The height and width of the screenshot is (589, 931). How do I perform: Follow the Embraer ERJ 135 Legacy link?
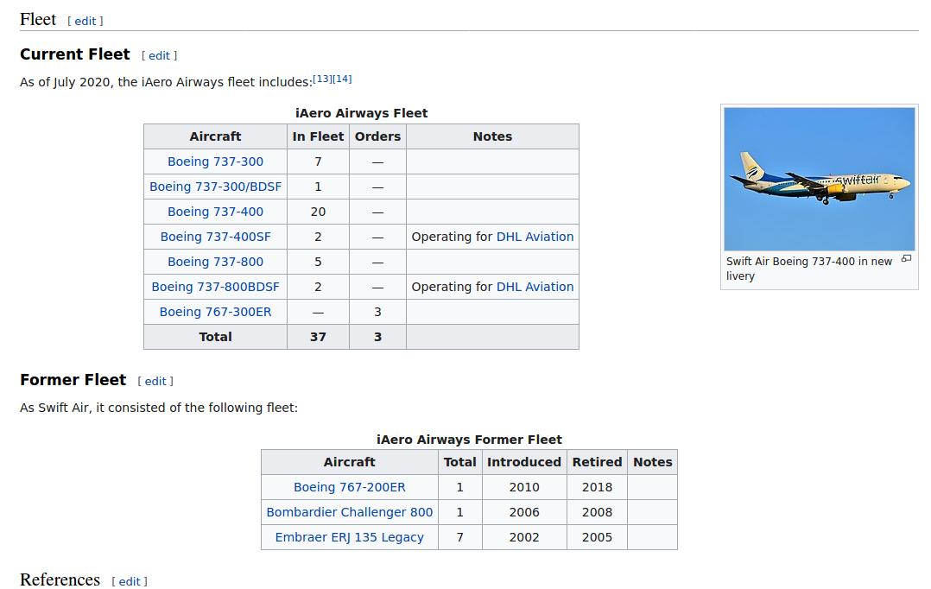350,537
